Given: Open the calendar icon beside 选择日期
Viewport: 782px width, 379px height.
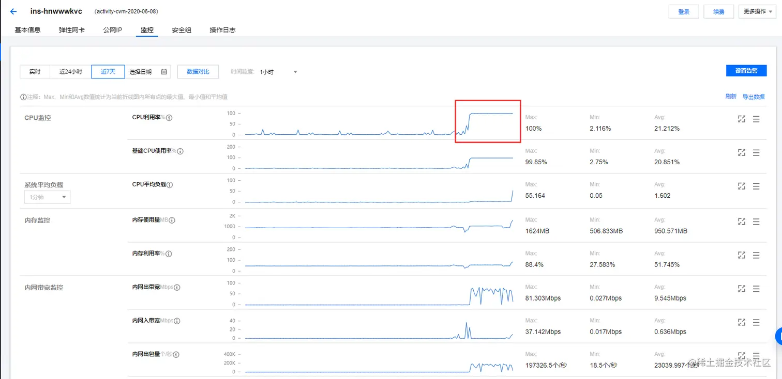Looking at the screenshot, I should pos(163,71).
